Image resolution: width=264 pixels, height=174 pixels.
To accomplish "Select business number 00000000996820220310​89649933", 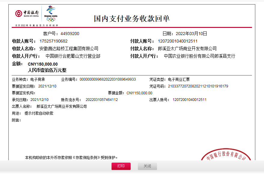I will pos(108,79).
